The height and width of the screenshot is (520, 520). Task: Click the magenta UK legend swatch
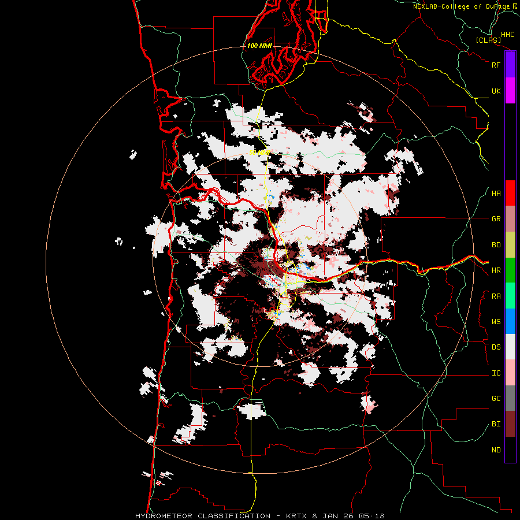tap(510, 91)
